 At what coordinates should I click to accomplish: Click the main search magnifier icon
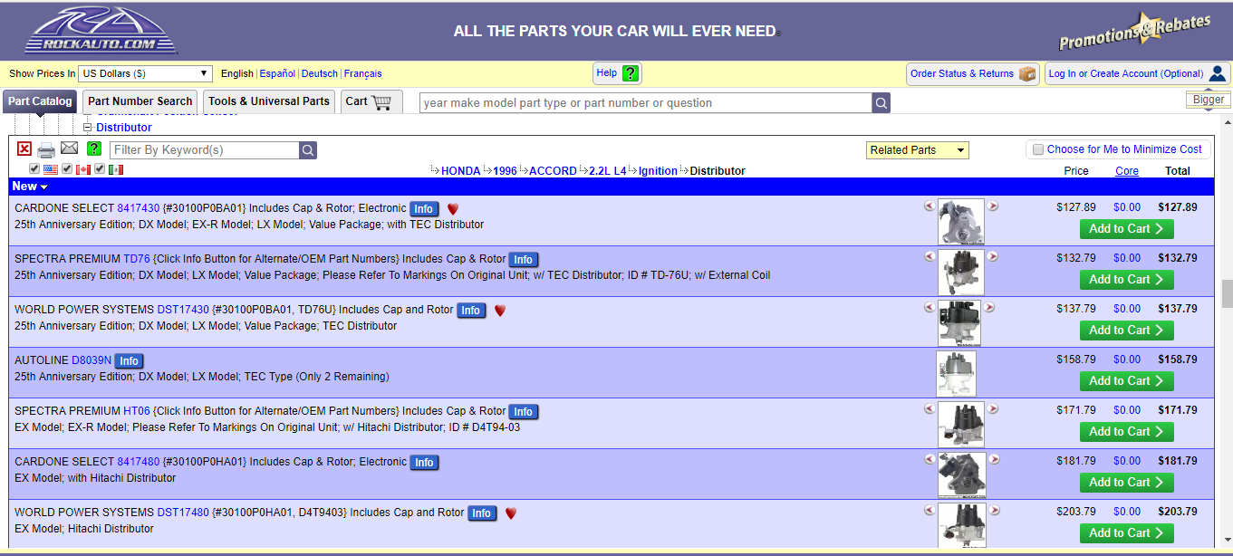tap(881, 103)
